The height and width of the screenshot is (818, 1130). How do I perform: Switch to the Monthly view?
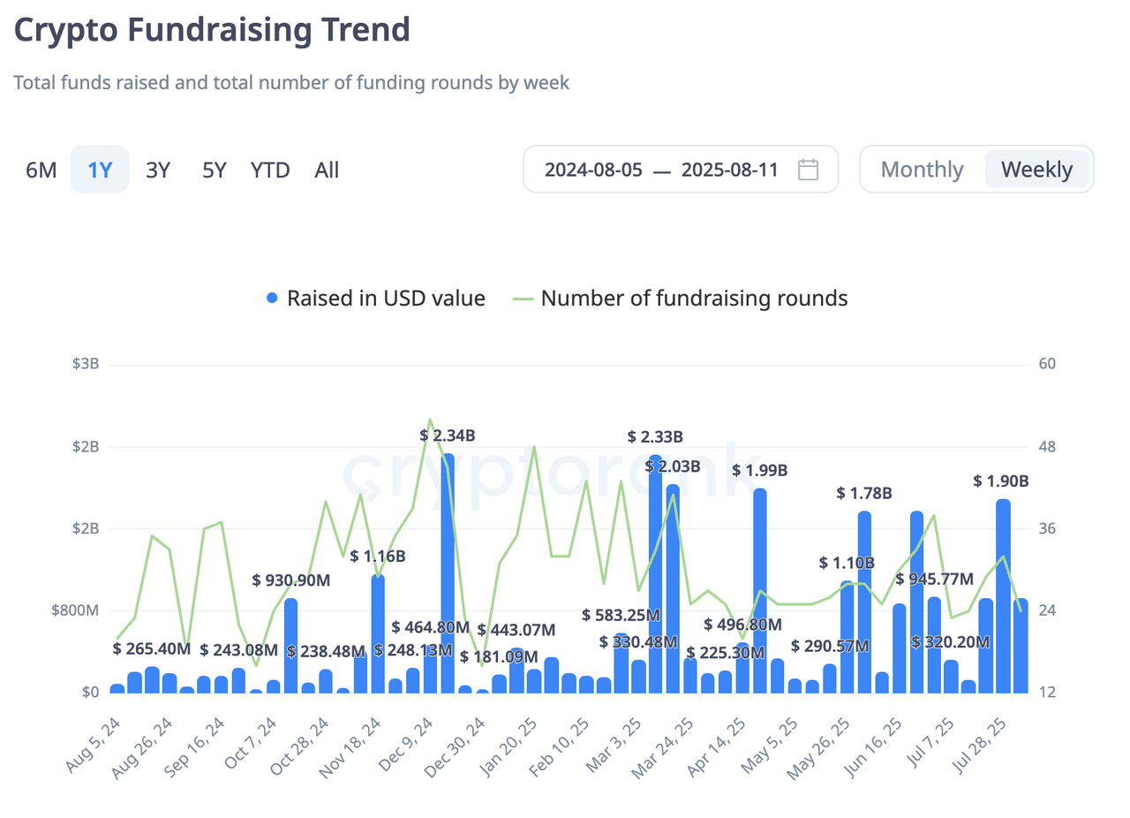[922, 170]
